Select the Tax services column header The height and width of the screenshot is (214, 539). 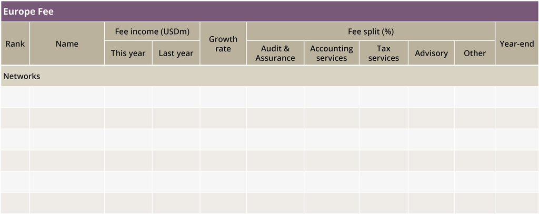coord(383,53)
